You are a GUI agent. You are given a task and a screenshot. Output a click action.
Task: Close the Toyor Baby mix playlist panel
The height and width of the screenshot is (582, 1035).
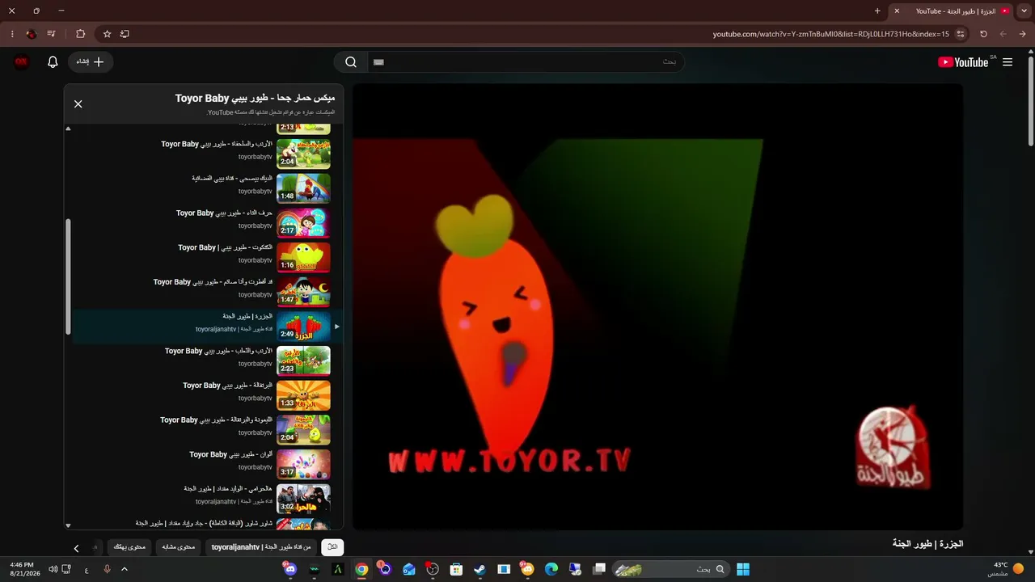78,104
